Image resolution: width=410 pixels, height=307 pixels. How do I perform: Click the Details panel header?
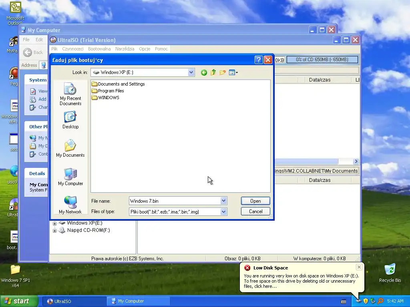pyautogui.click(x=36, y=173)
